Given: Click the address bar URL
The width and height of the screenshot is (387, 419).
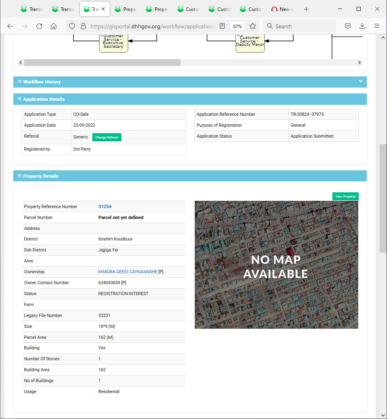Looking at the screenshot, I should coord(152,26).
